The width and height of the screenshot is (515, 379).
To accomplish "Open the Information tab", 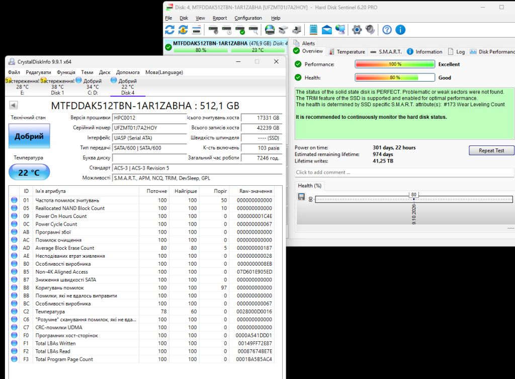I will tap(424, 52).
